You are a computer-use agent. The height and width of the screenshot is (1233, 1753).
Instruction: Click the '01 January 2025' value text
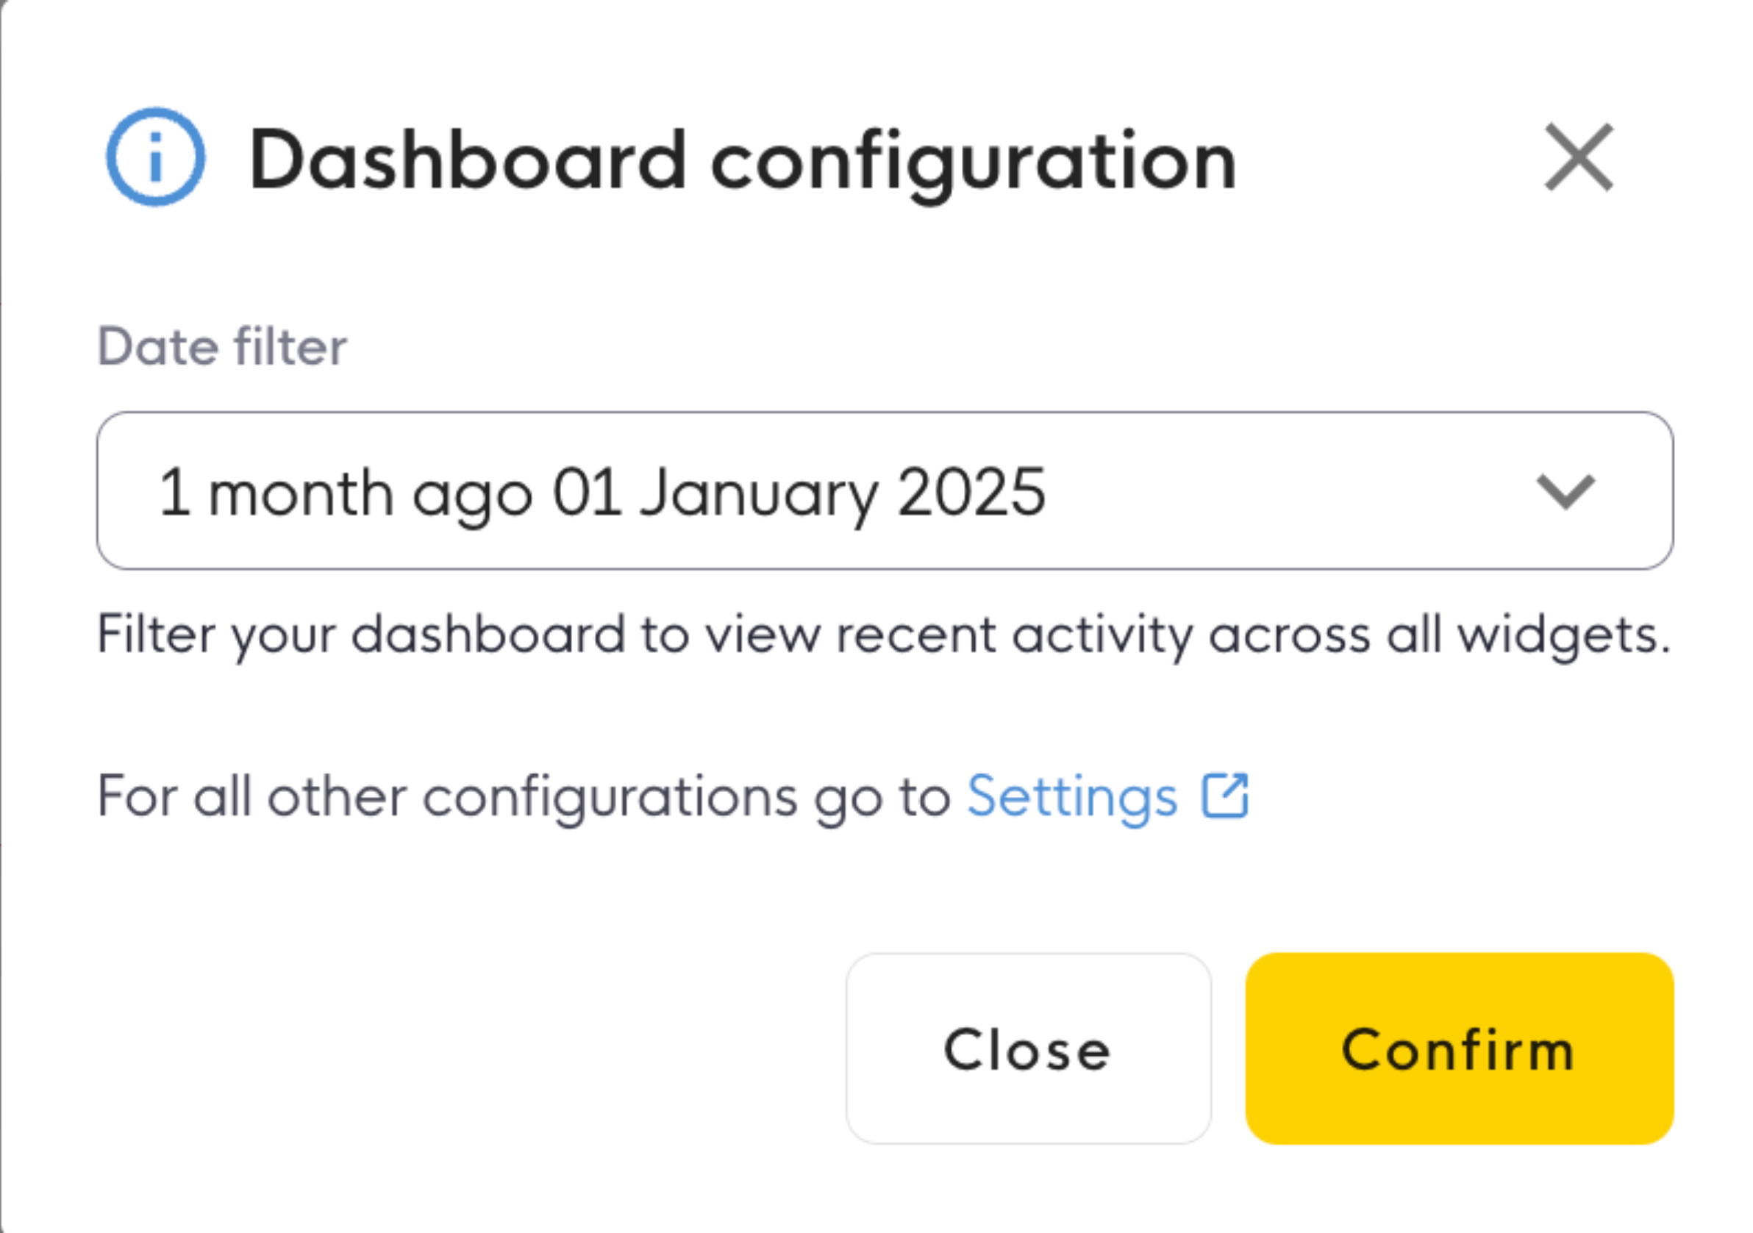click(799, 493)
